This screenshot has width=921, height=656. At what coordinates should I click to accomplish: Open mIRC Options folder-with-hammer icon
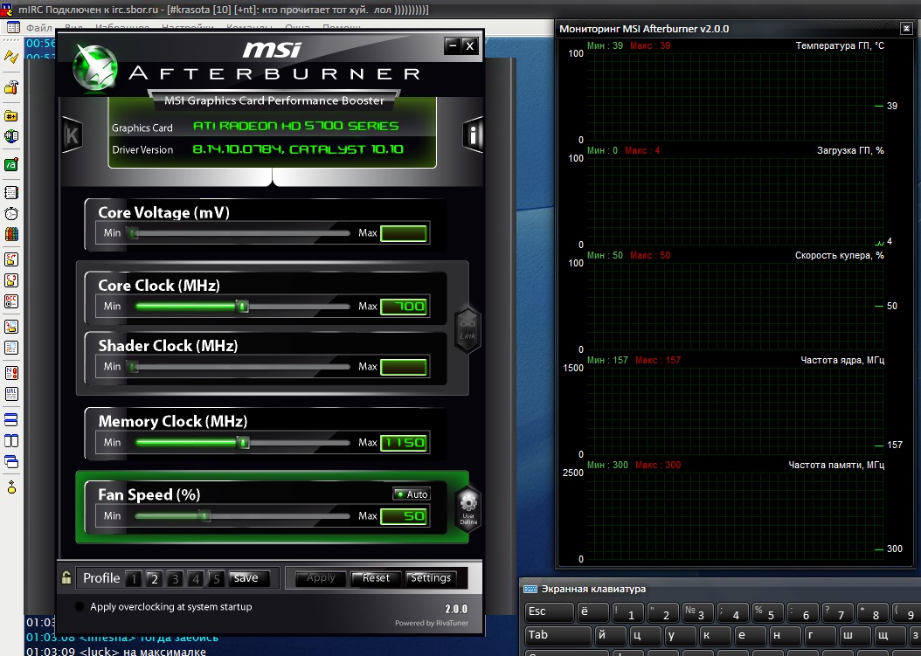coord(11,88)
